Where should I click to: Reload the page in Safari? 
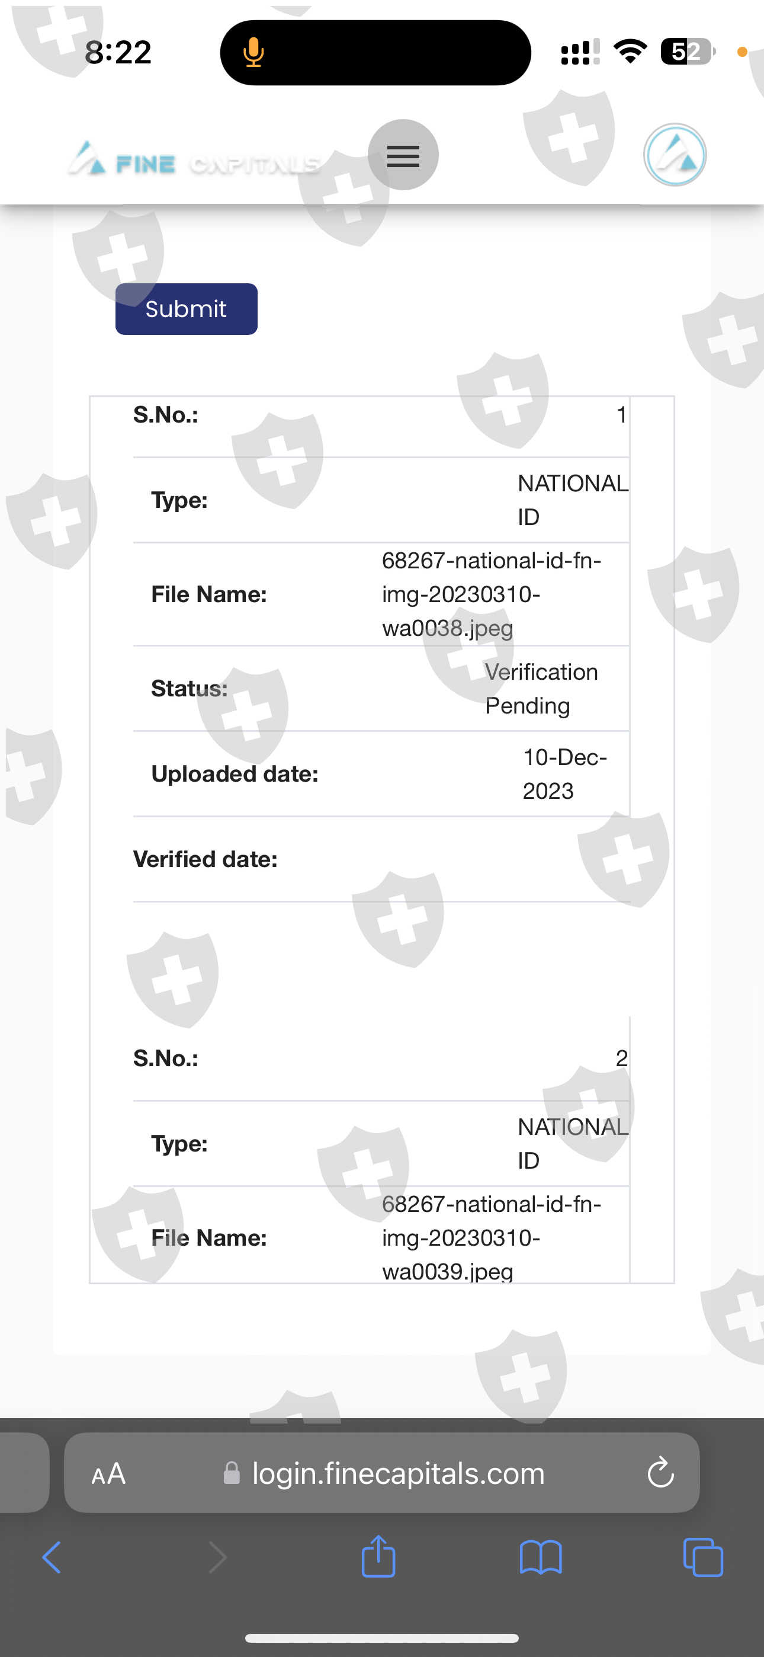tap(660, 1472)
